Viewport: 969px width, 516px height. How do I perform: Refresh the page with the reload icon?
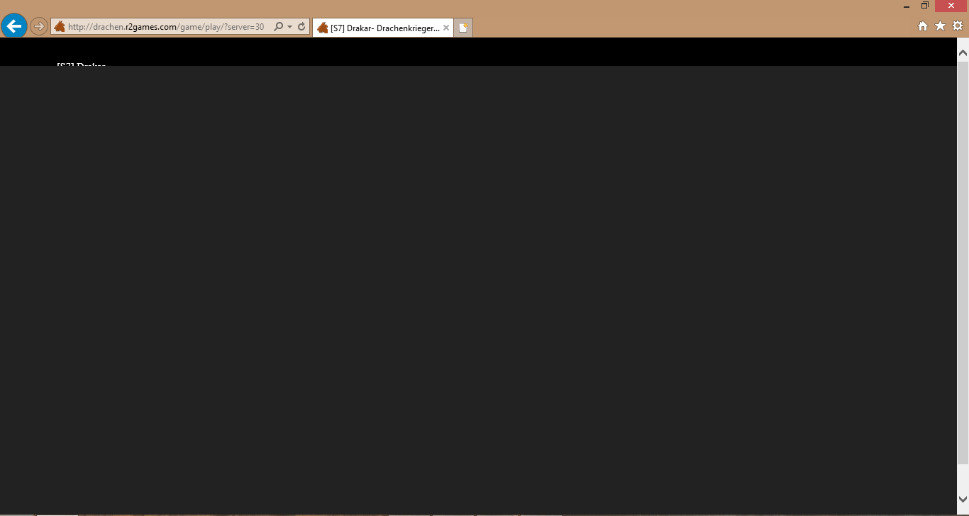click(301, 27)
